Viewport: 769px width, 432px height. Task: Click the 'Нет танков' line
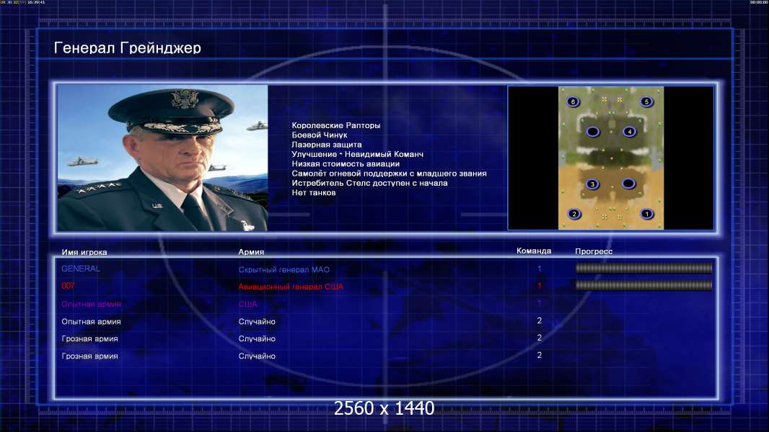[x=314, y=193]
